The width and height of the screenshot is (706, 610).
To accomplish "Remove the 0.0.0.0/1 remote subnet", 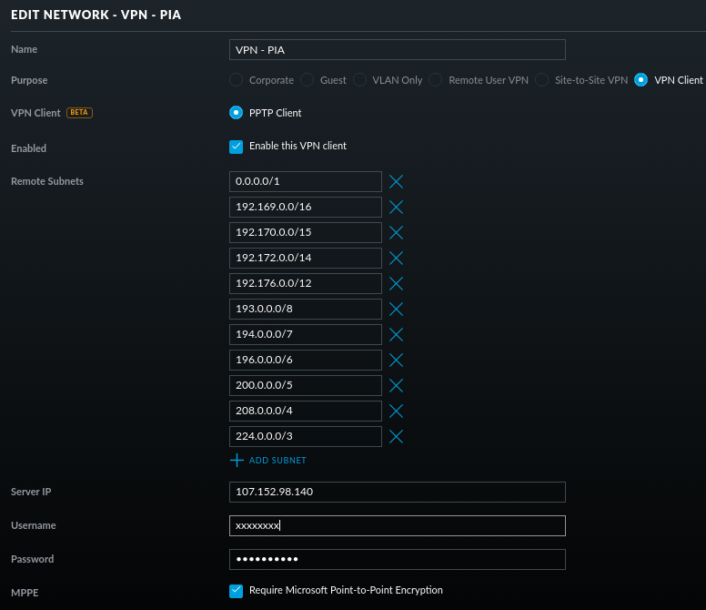I will coord(396,181).
